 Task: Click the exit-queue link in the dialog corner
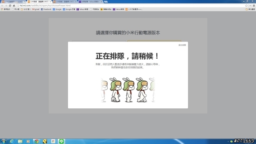pyautogui.click(x=182, y=45)
